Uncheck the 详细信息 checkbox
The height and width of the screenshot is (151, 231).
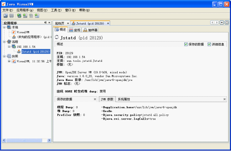pos(209,44)
